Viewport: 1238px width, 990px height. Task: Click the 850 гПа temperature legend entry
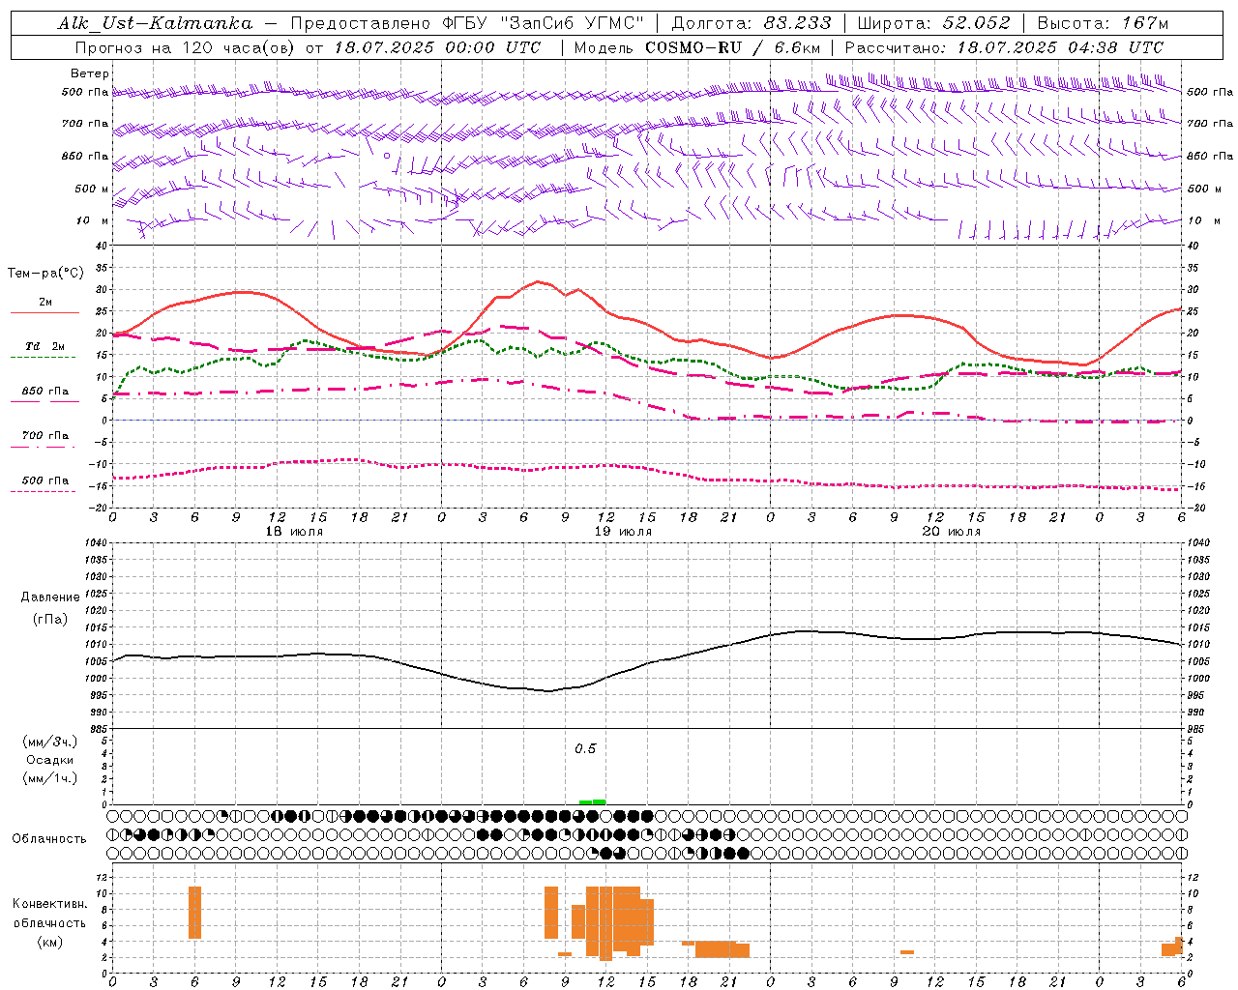pyautogui.click(x=45, y=391)
